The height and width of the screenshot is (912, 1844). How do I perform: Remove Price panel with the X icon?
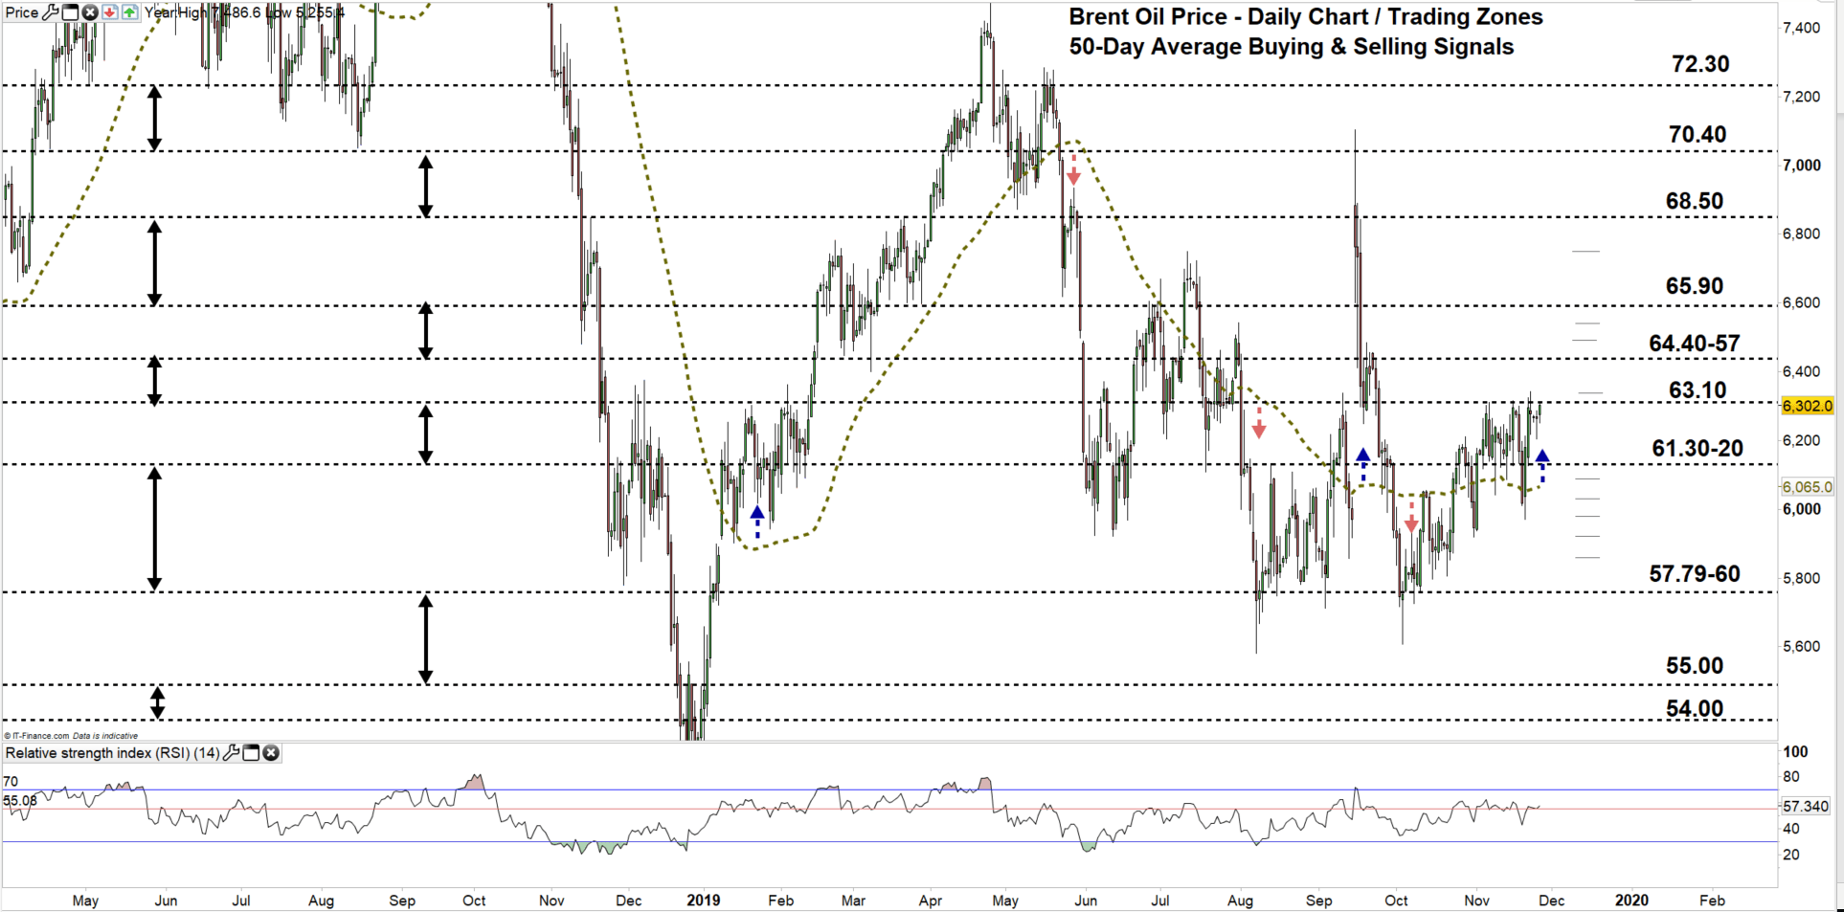point(90,12)
